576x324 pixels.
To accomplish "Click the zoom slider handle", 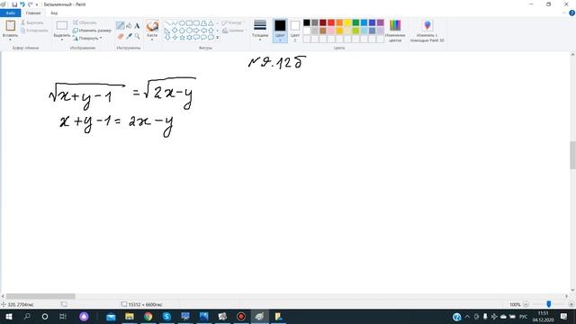I will [549, 304].
